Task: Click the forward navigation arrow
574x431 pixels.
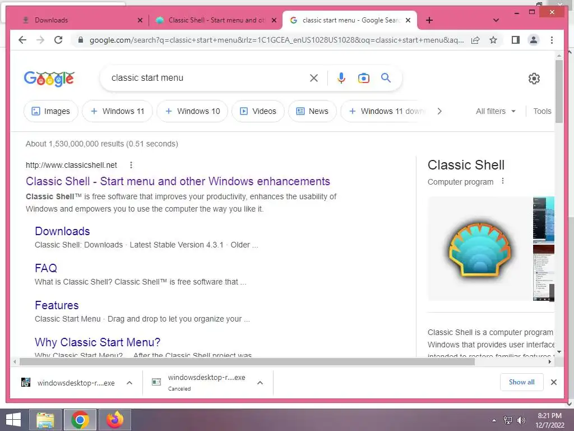Action: [40, 40]
